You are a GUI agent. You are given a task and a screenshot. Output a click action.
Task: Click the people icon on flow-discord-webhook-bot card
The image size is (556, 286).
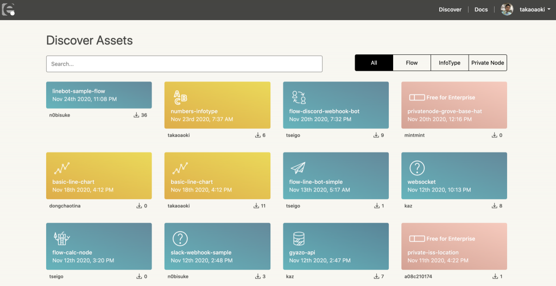pyautogui.click(x=299, y=97)
